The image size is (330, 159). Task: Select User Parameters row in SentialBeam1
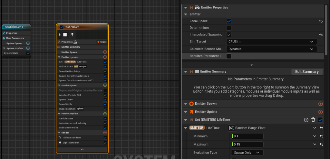tap(16, 38)
